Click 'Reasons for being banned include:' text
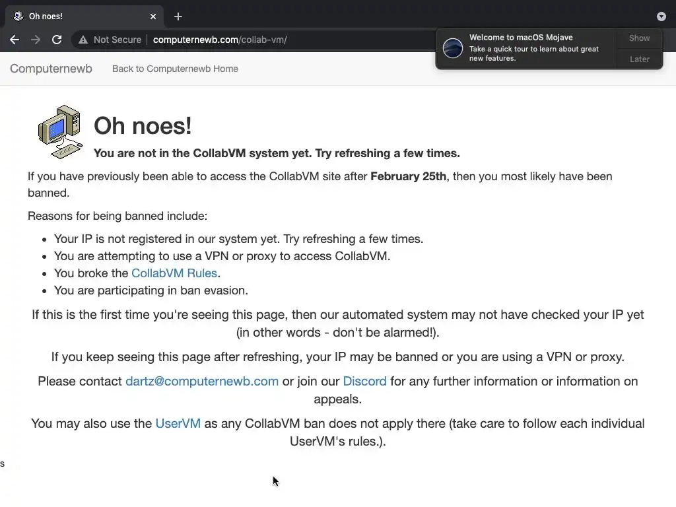The width and height of the screenshot is (676, 507). 118,216
